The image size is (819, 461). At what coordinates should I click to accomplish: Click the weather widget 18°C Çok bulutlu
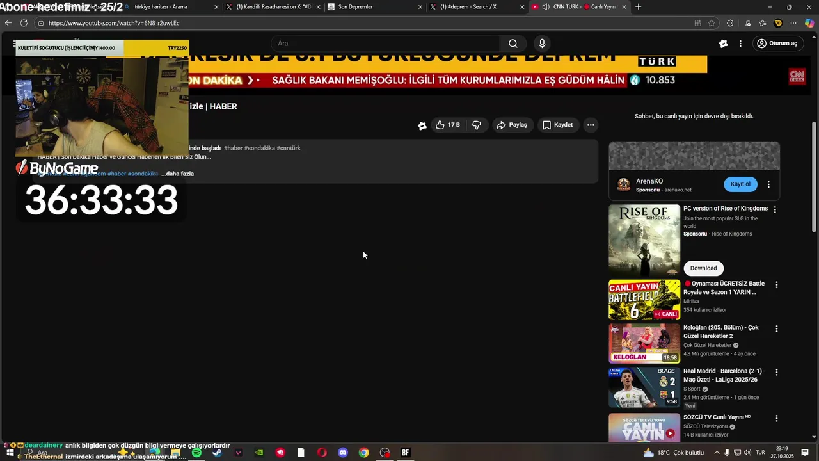pyautogui.click(x=673, y=453)
